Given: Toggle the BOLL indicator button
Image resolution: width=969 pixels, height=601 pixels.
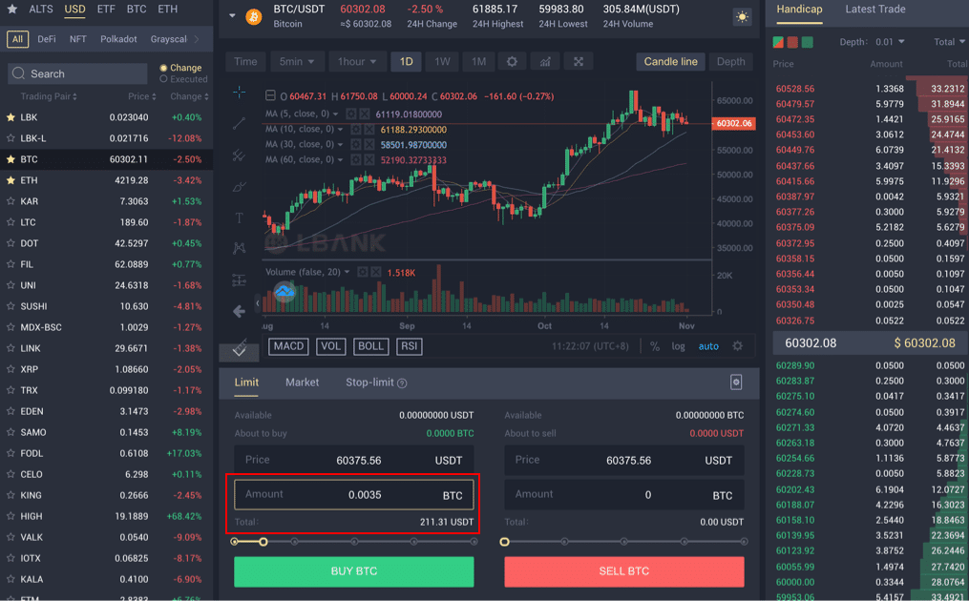Looking at the screenshot, I should (x=370, y=346).
